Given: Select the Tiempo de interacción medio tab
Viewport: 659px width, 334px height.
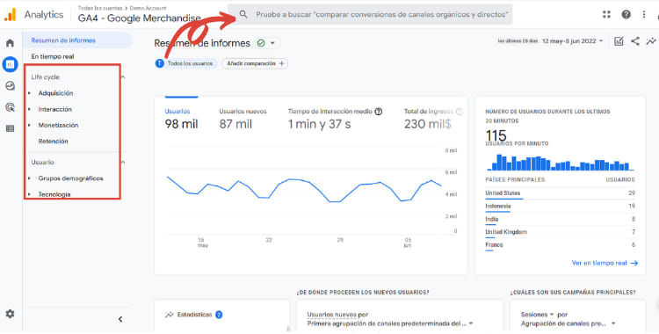Looking at the screenshot, I should 335,119.
